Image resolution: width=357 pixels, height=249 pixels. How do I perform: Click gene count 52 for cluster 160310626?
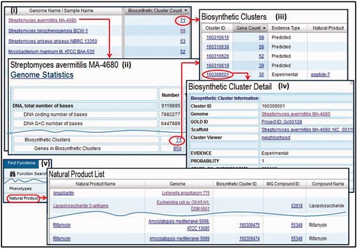[x=261, y=56]
